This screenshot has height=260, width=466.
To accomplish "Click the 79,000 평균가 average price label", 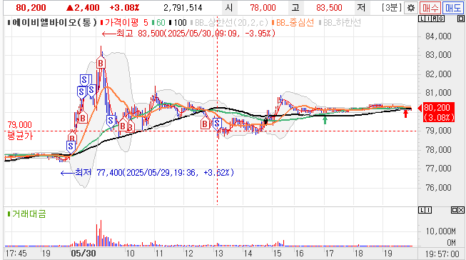I will [19, 130].
